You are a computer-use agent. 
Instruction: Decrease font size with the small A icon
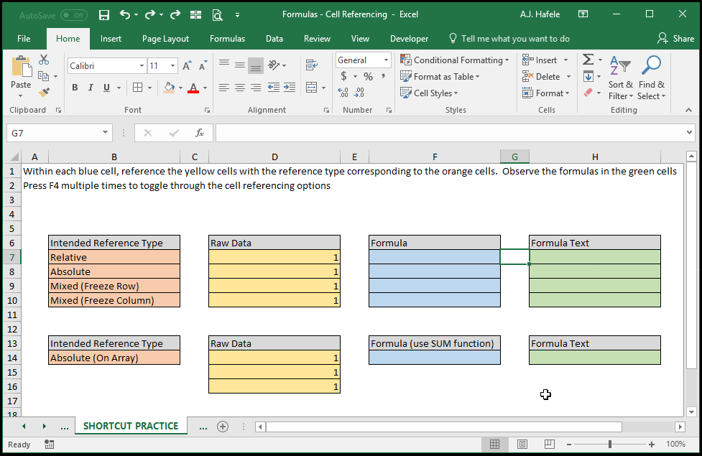click(x=203, y=66)
